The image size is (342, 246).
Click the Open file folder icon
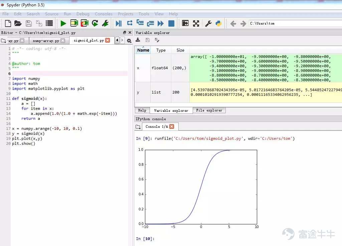pos(18,23)
